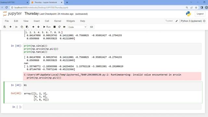Screen dimensions: 208x117
Task: Restart the kernel icon
Action: tap(59, 27)
